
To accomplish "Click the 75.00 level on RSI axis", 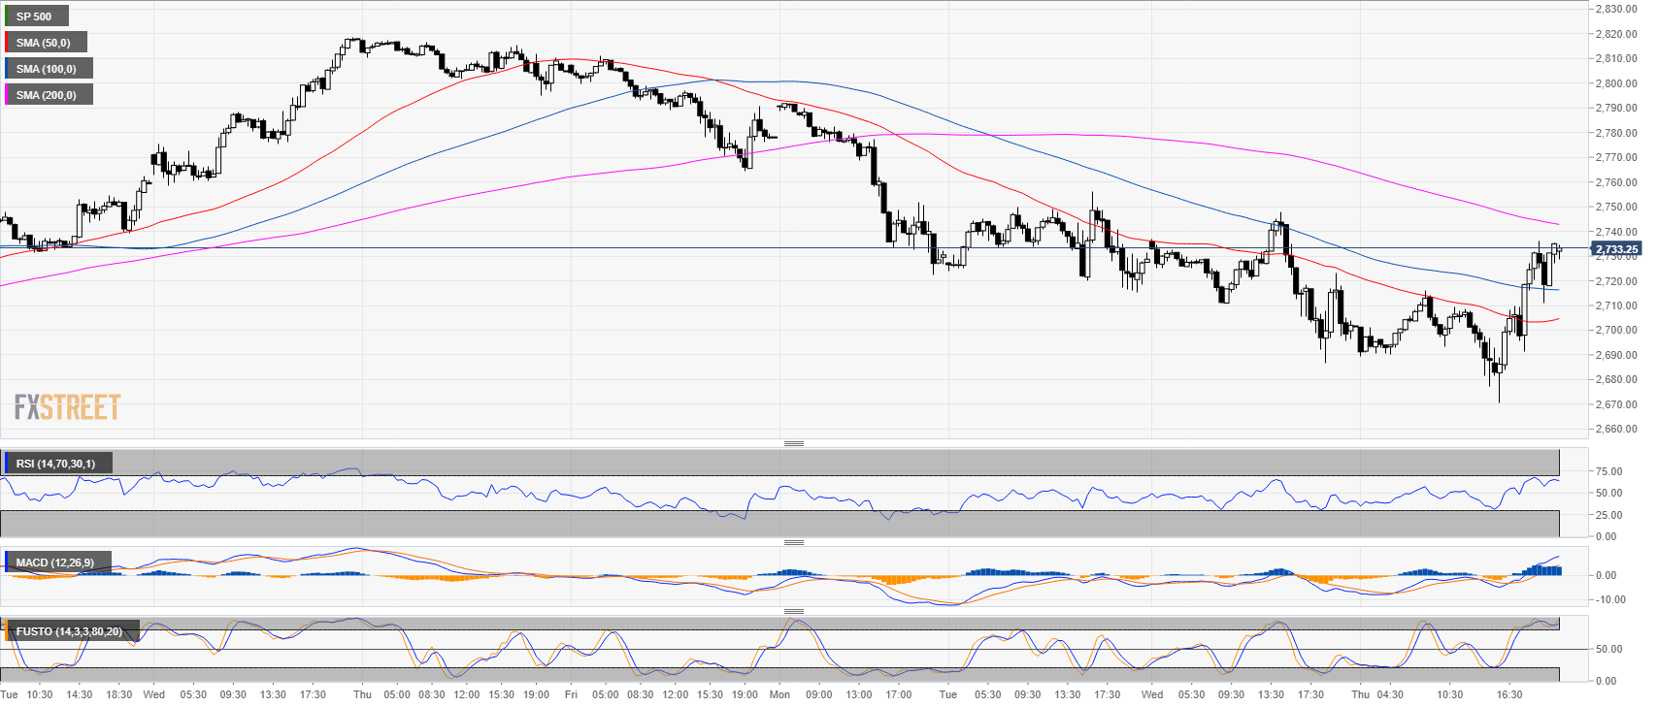I will [1608, 471].
